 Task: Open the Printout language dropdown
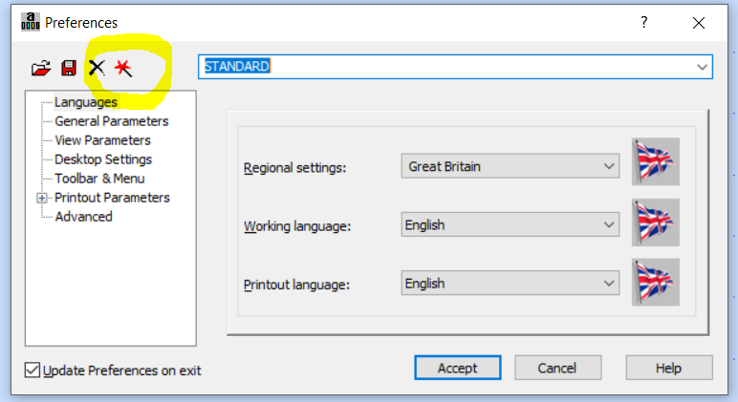click(x=510, y=284)
